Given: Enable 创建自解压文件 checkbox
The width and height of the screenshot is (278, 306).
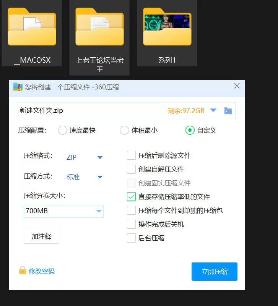Looking at the screenshot, I should (x=132, y=169).
